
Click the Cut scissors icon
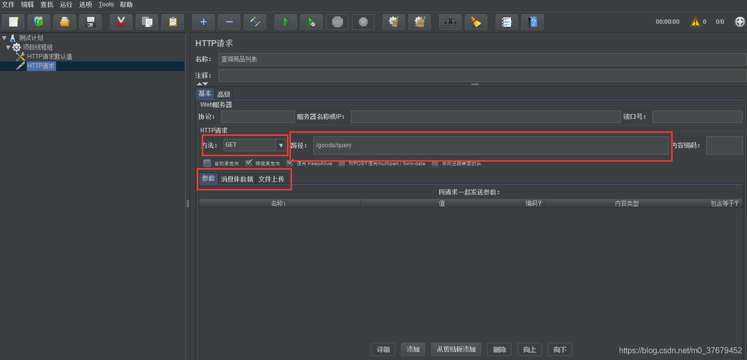(x=121, y=22)
